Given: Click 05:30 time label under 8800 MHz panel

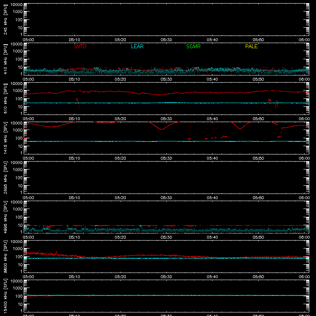Looking at the screenshot, I should click(166, 277).
